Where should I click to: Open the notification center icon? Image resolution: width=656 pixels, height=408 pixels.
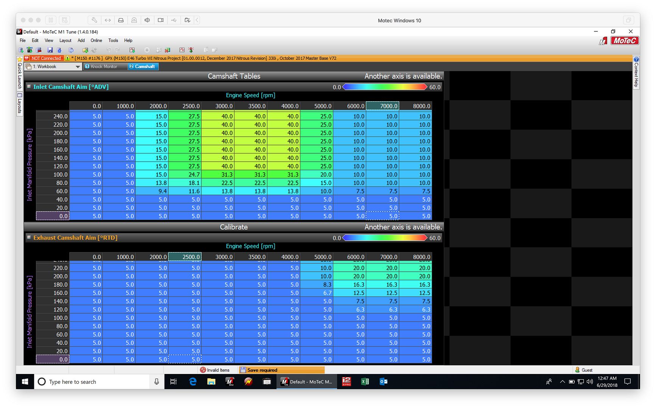tap(628, 382)
